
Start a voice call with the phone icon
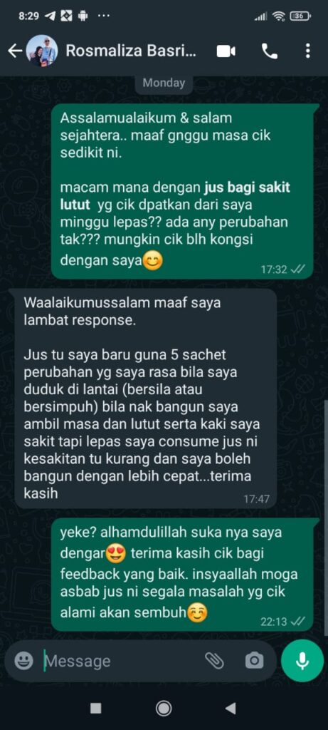(270, 51)
